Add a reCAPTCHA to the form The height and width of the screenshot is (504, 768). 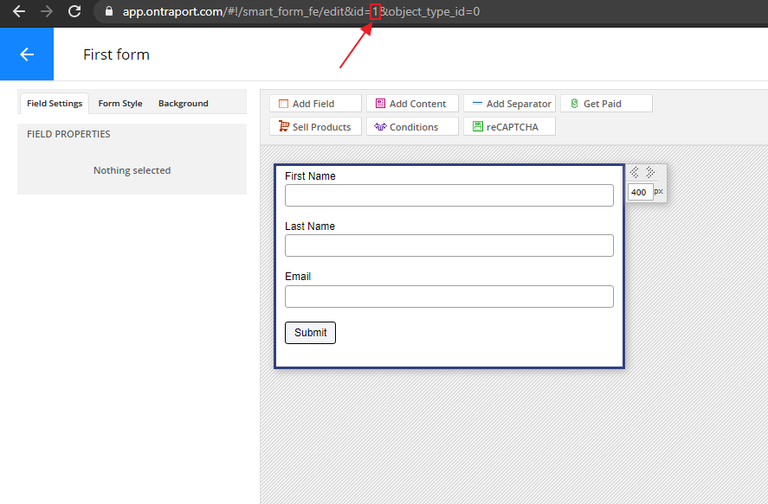tap(509, 127)
